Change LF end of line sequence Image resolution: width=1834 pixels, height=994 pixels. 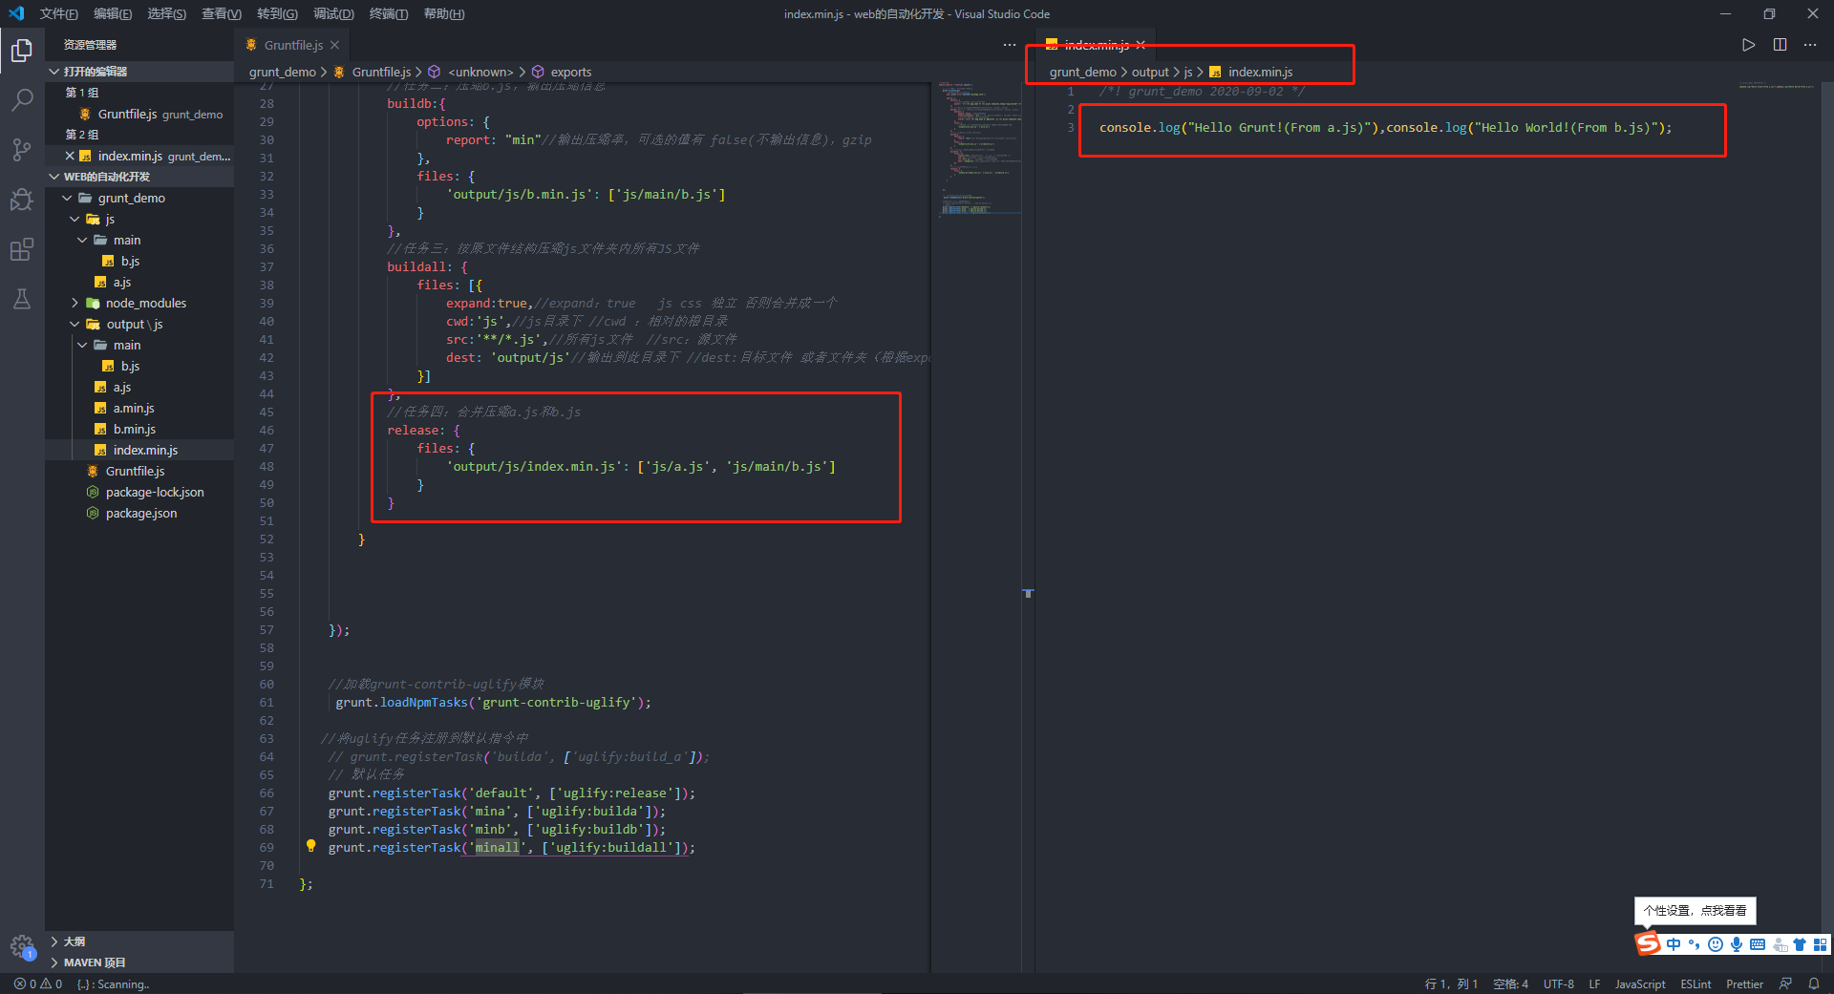coord(1594,983)
